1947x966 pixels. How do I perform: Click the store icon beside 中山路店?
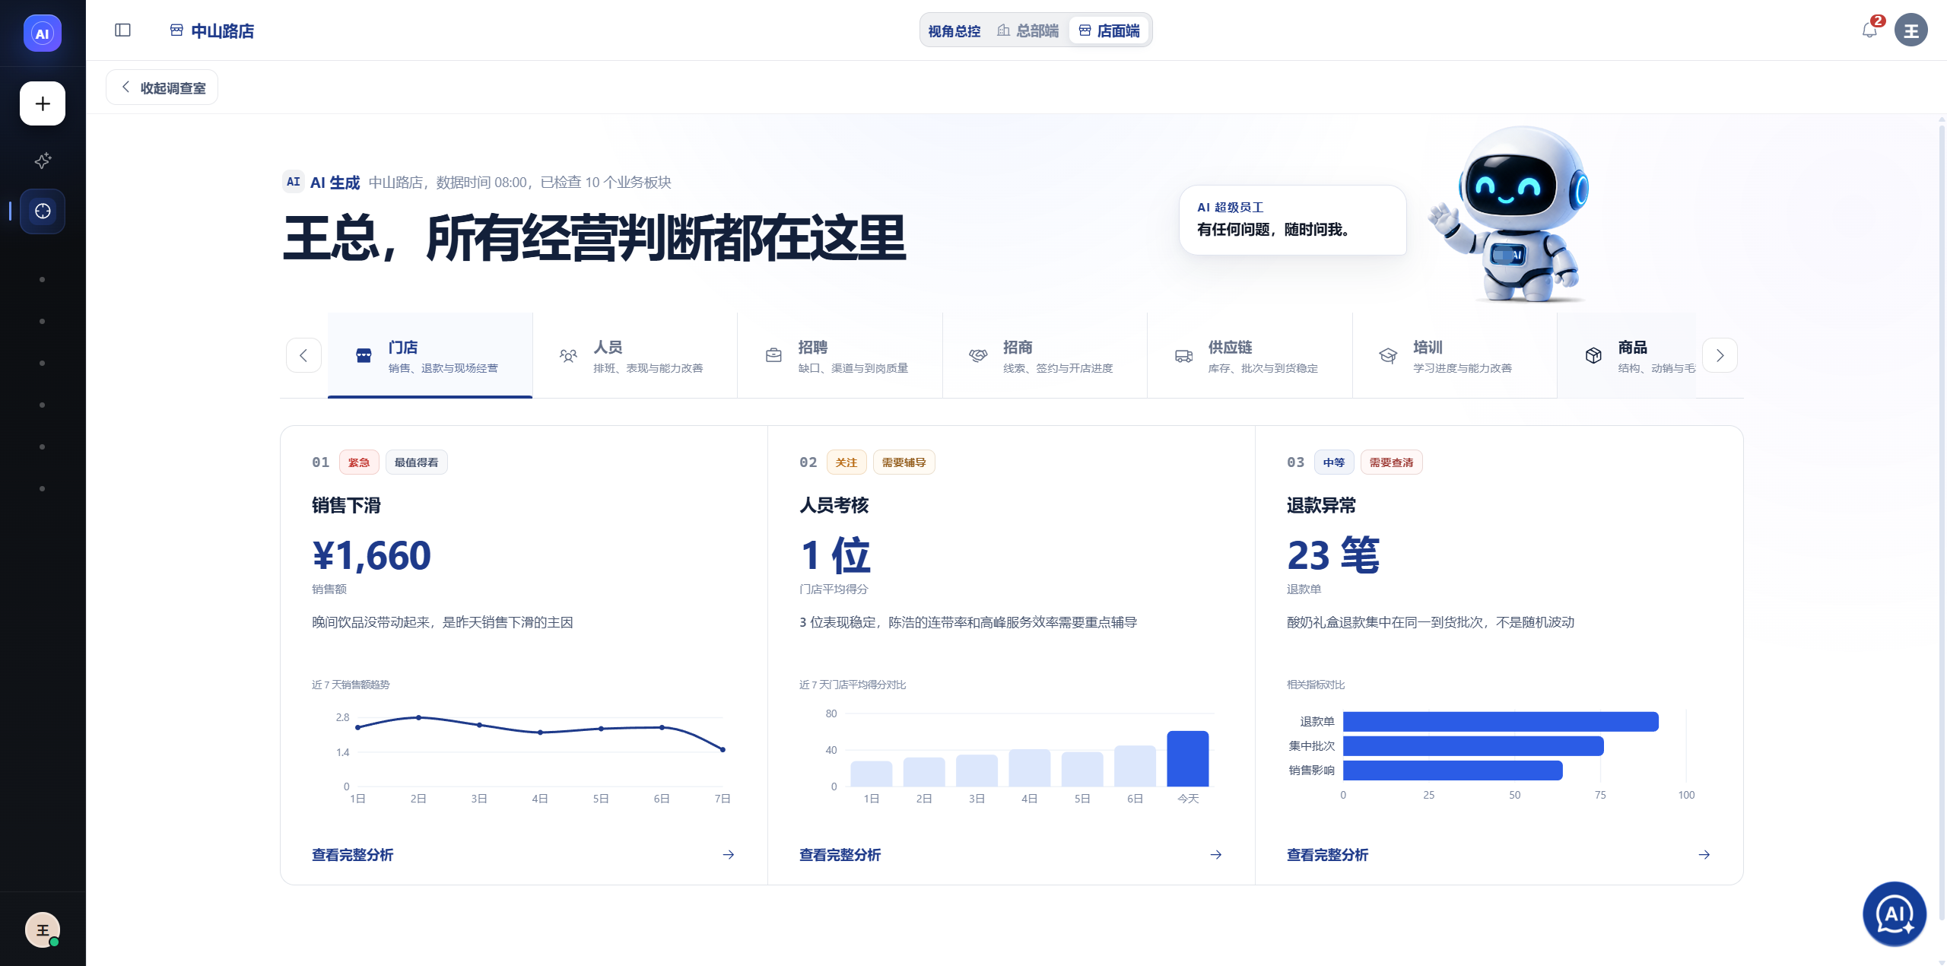(176, 30)
